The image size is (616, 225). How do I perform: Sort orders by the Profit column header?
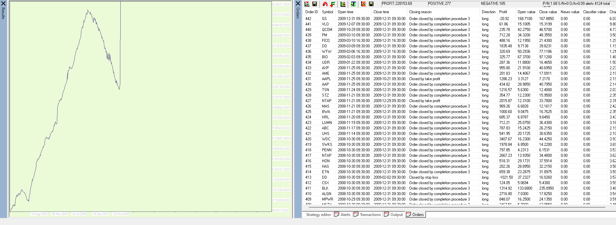click(x=503, y=12)
